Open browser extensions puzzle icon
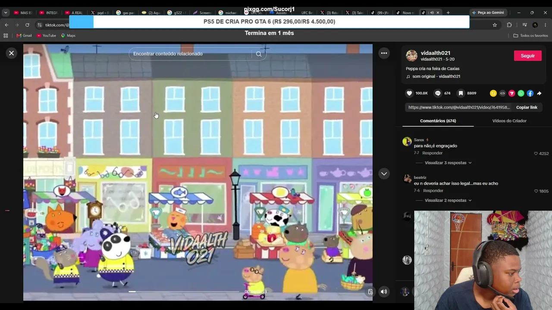552x310 pixels. [509, 25]
